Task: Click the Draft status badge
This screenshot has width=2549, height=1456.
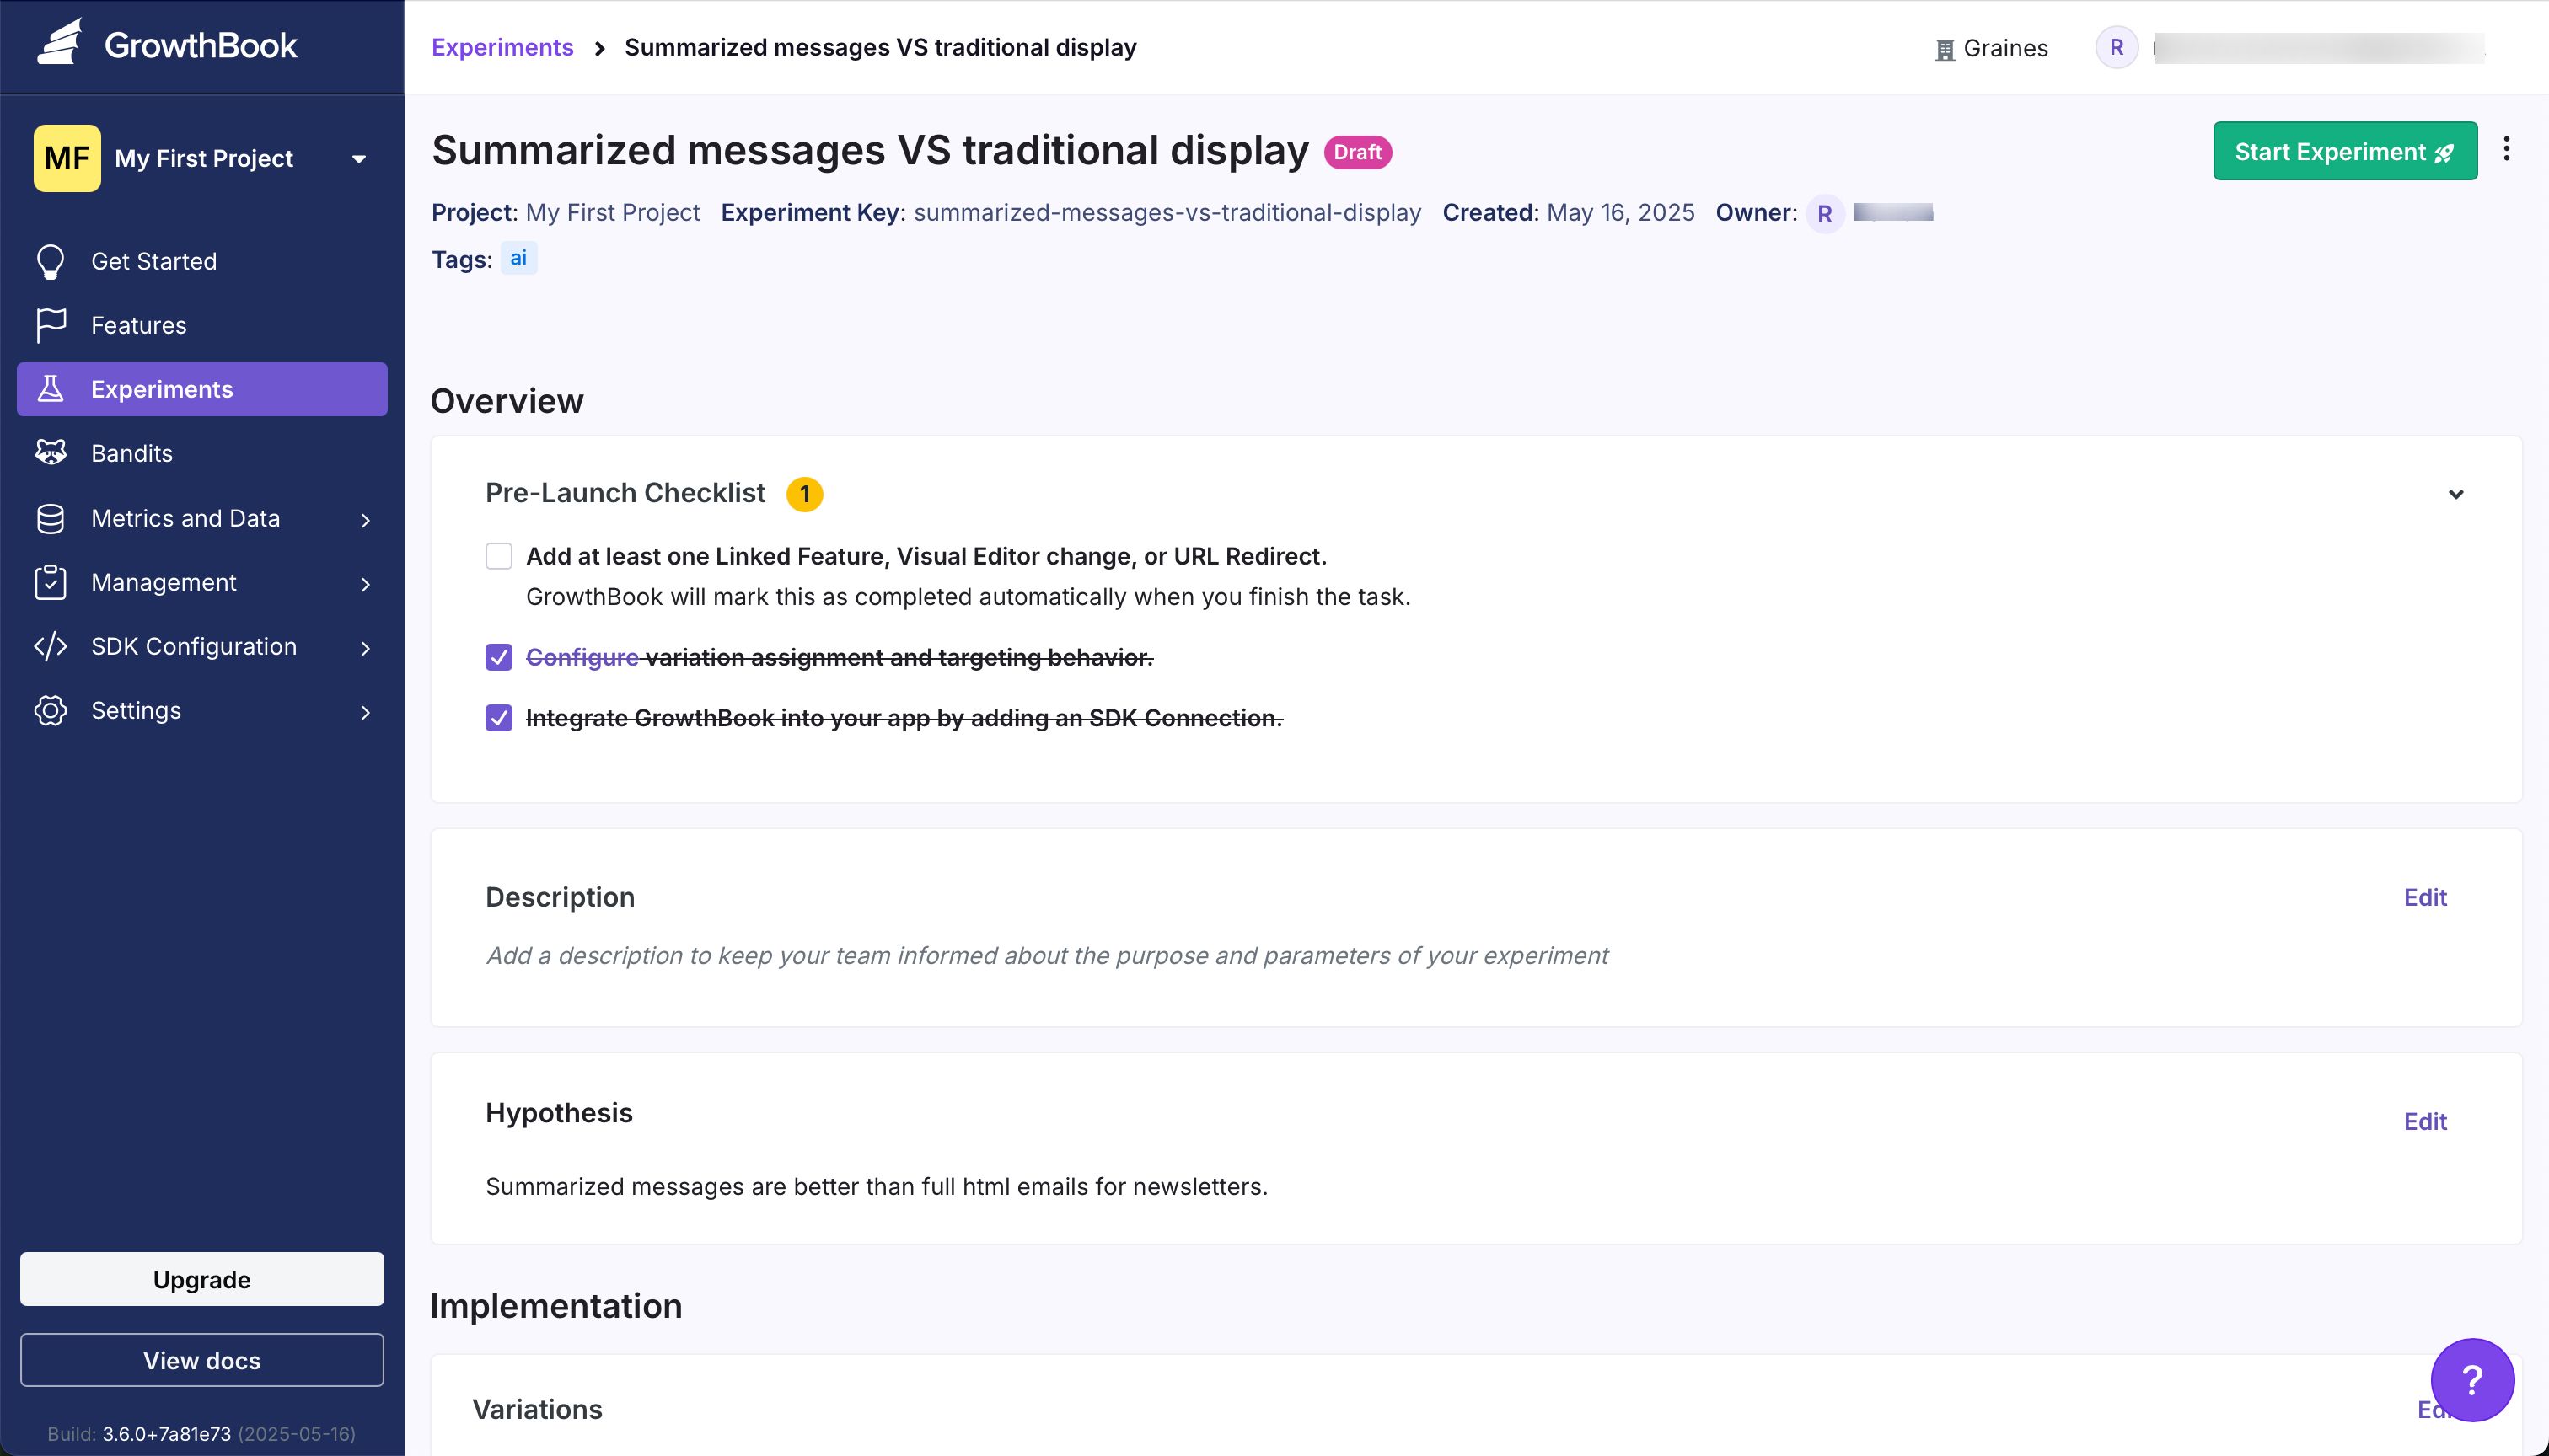Action: tap(1358, 152)
